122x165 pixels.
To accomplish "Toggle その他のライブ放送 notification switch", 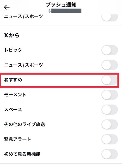I will [110, 124].
